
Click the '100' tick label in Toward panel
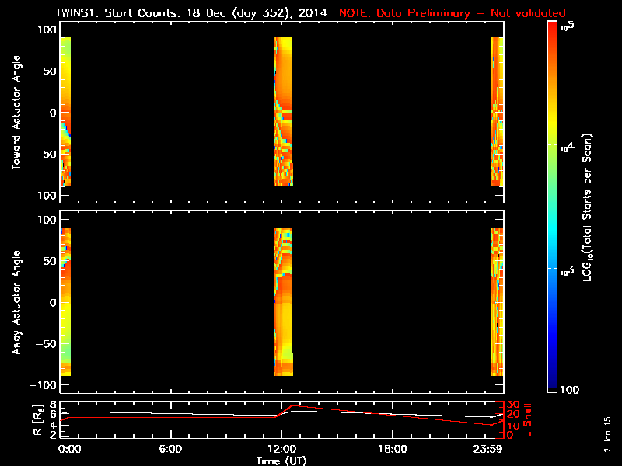(47, 30)
